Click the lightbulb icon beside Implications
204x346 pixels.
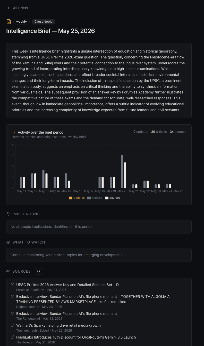[x=8, y=214]
